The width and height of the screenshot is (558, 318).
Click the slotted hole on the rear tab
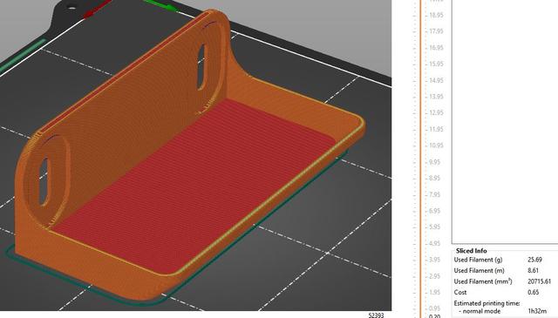201,67
